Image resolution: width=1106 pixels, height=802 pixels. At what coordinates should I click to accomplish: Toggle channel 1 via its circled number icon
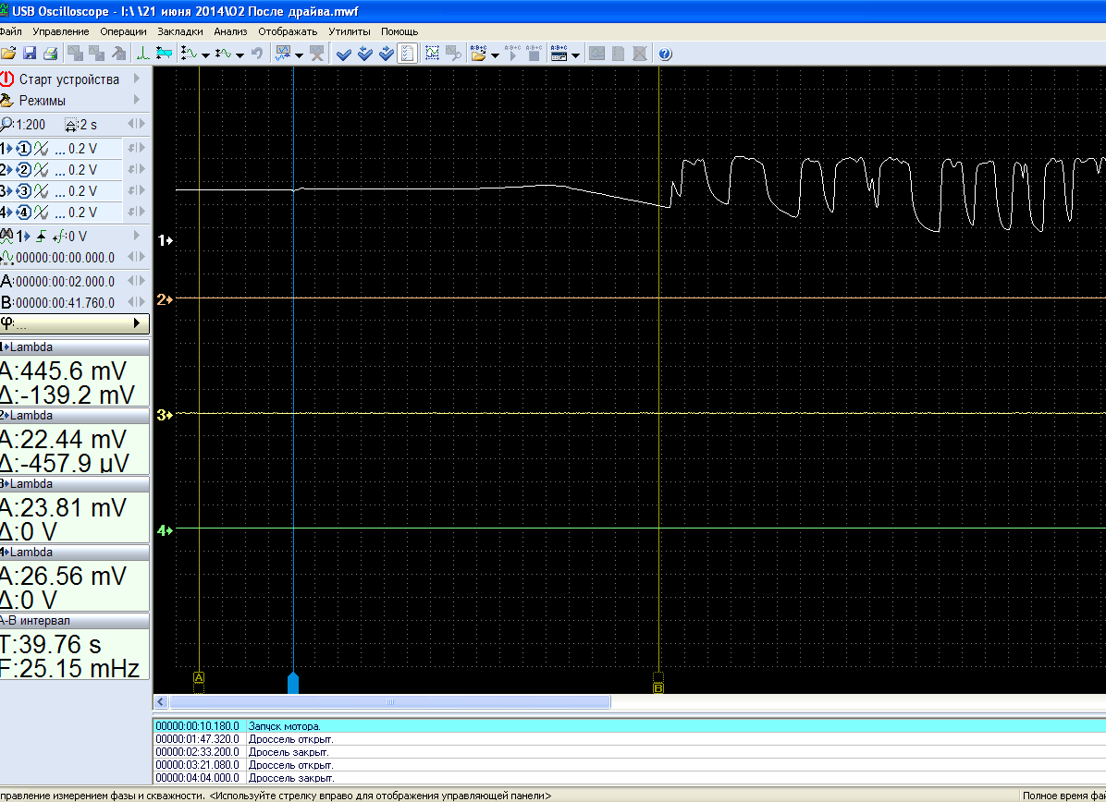coord(25,149)
